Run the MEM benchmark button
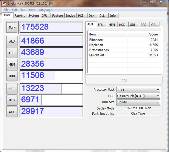 pos(12,64)
